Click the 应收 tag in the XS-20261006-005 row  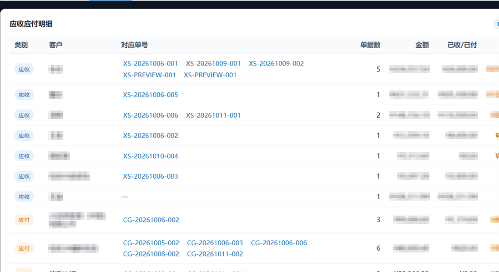pyautogui.click(x=24, y=95)
